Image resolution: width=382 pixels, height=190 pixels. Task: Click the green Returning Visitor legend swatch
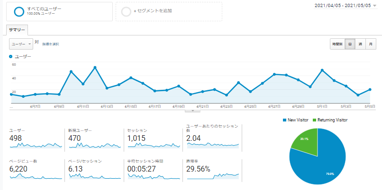[x=314, y=120]
